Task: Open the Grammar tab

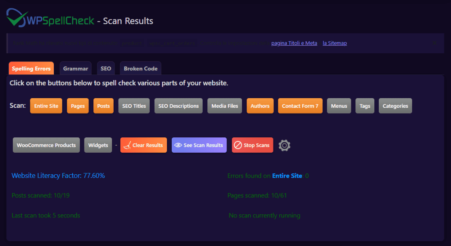Action: 76,68
